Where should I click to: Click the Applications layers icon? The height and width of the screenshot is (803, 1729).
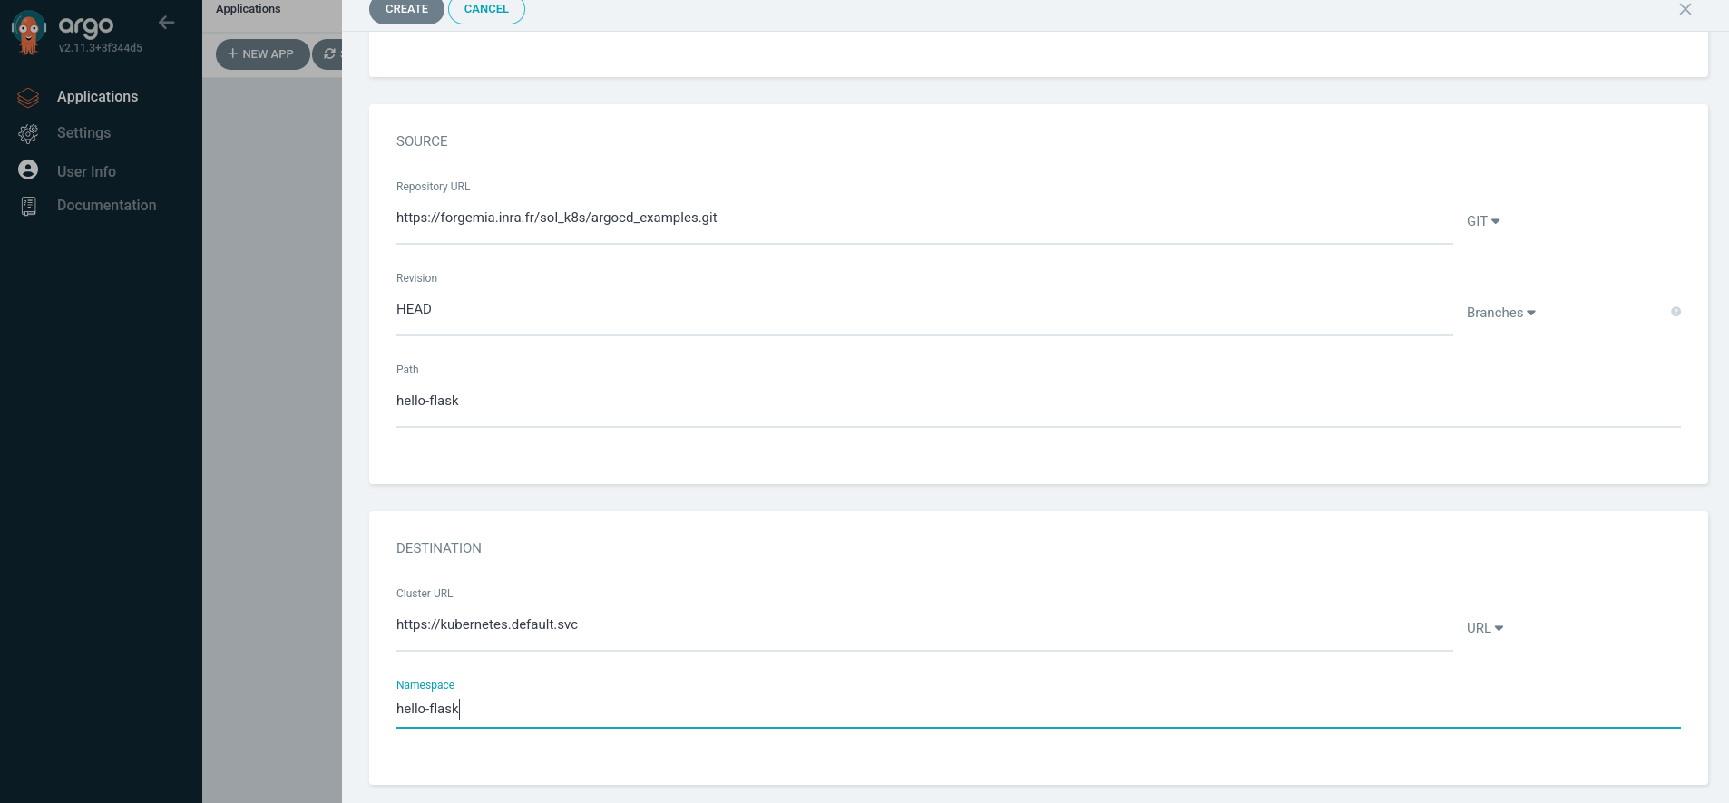28,97
